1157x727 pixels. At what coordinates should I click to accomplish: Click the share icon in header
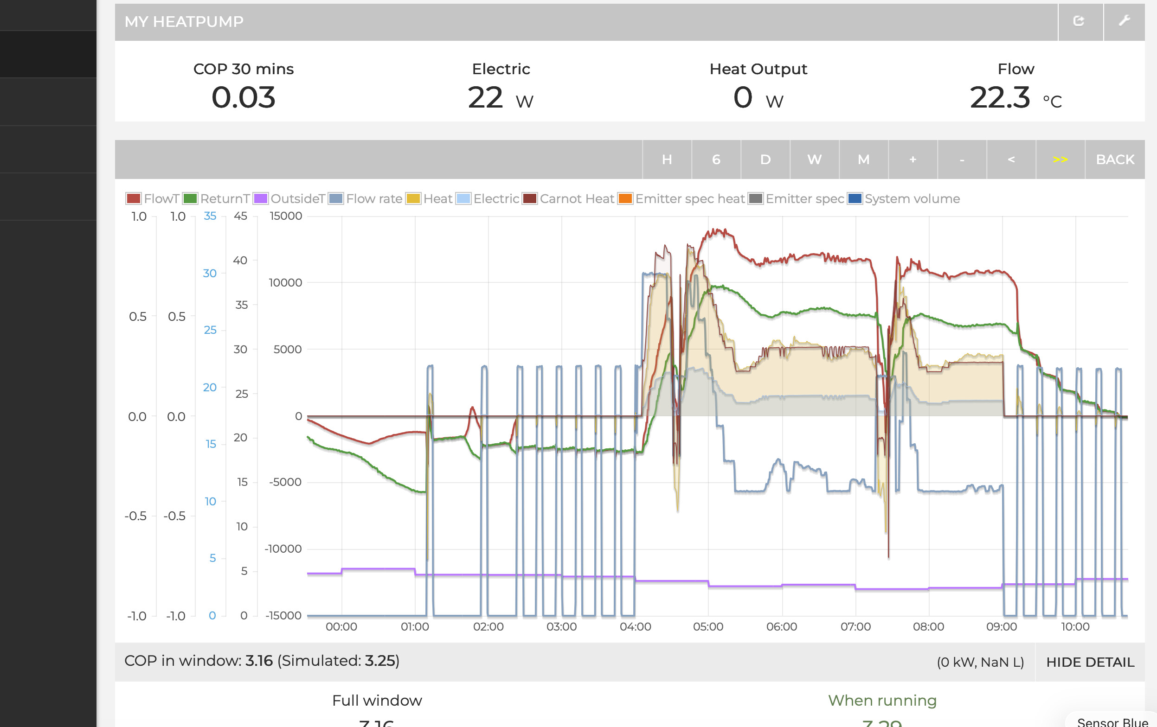[x=1079, y=21]
